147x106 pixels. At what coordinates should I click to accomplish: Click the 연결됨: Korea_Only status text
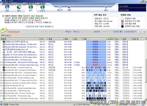[x=11, y=105]
